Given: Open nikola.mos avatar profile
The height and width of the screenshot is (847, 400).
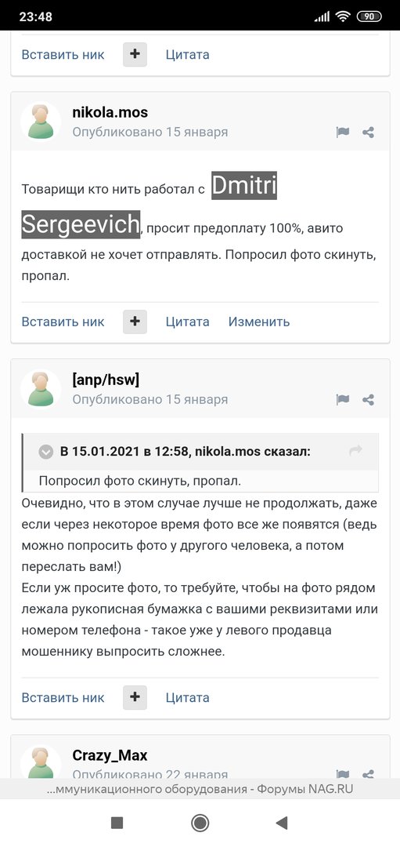Looking at the screenshot, I should click(41, 122).
